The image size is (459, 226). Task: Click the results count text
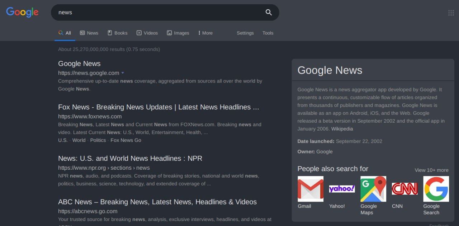pos(109,50)
